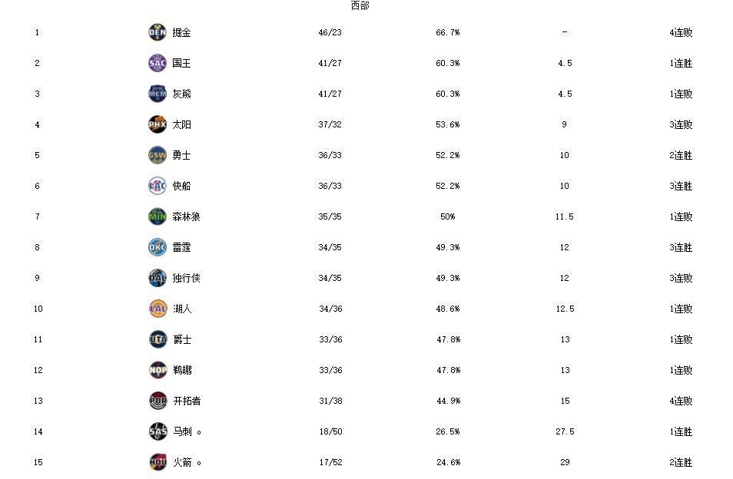This screenshot has height=479, width=733.
Task: Click the Utah Jazz UTA logo
Action: click(157, 339)
